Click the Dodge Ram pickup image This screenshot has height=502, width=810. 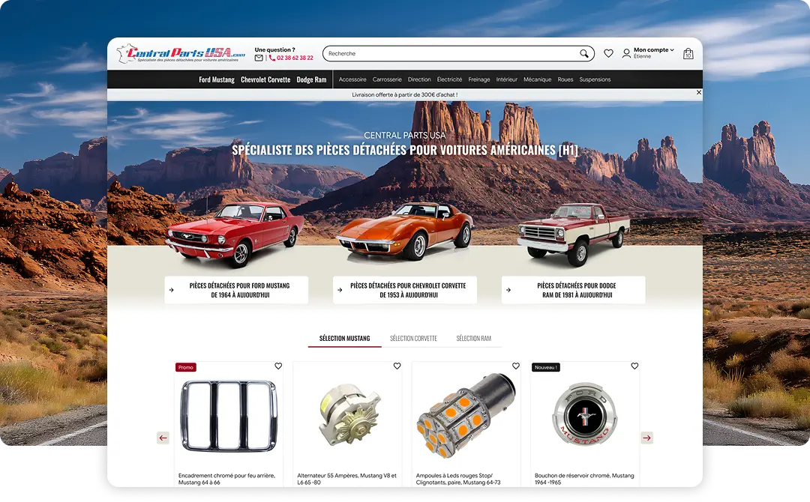tap(574, 234)
